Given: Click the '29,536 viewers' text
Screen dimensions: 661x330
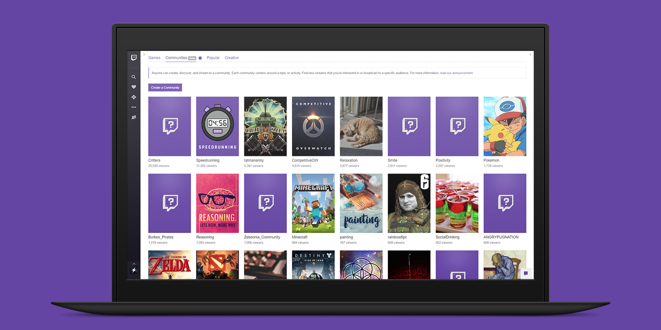Looking at the screenshot, I should tap(159, 166).
